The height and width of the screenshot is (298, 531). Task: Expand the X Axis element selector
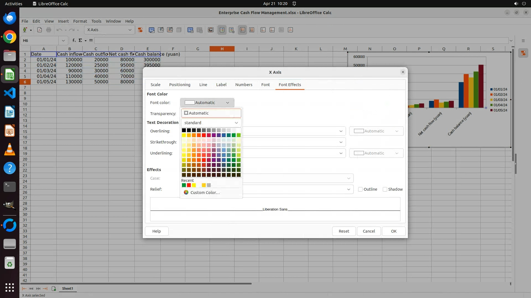(130, 30)
